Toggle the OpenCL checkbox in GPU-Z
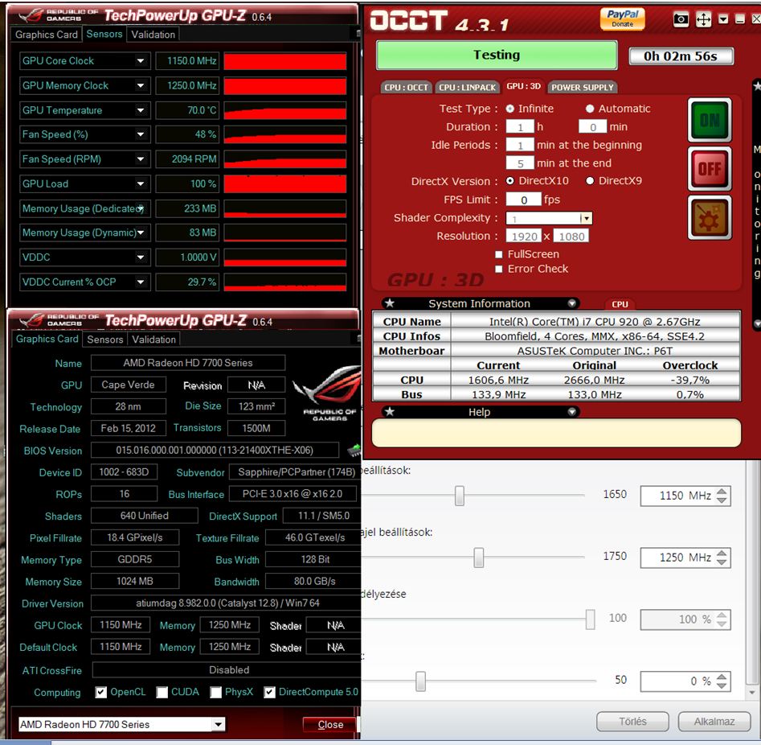The image size is (761, 745). pos(101,692)
